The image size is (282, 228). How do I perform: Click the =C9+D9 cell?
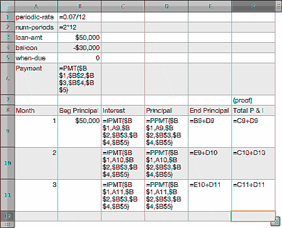coord(254,131)
